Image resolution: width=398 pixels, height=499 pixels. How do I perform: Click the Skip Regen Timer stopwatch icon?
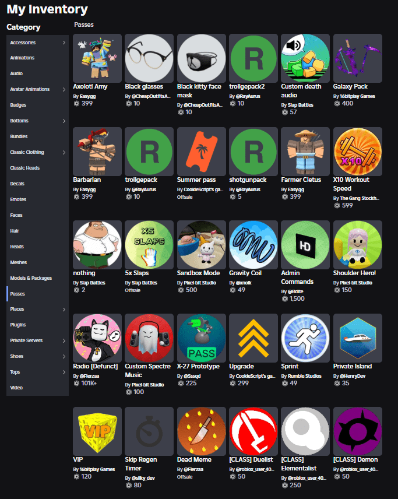tap(149, 431)
